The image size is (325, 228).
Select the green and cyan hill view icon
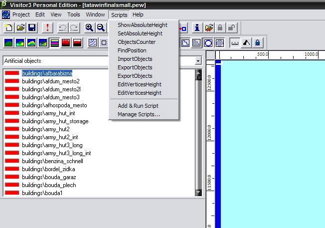coord(20,43)
